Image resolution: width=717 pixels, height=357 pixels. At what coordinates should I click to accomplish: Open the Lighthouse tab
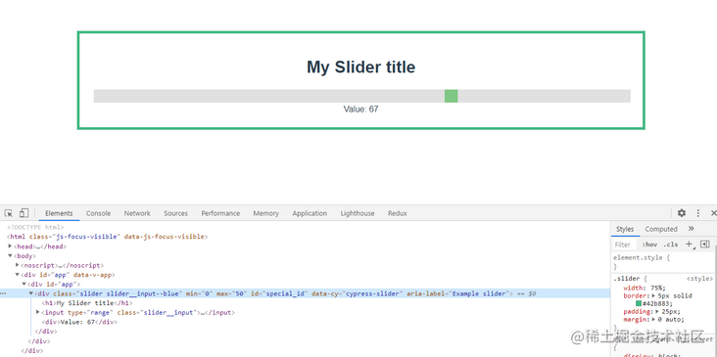[x=358, y=213]
